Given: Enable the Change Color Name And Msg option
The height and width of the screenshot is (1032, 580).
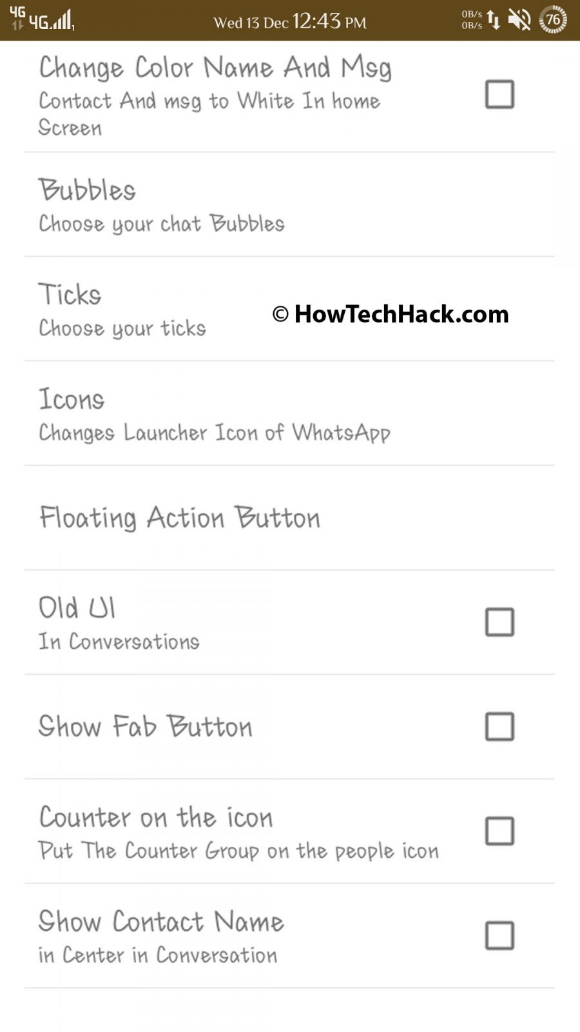Looking at the screenshot, I should (499, 94).
